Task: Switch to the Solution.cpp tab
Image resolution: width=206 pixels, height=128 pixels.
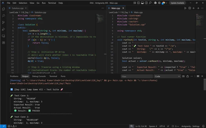Action: [18, 8]
